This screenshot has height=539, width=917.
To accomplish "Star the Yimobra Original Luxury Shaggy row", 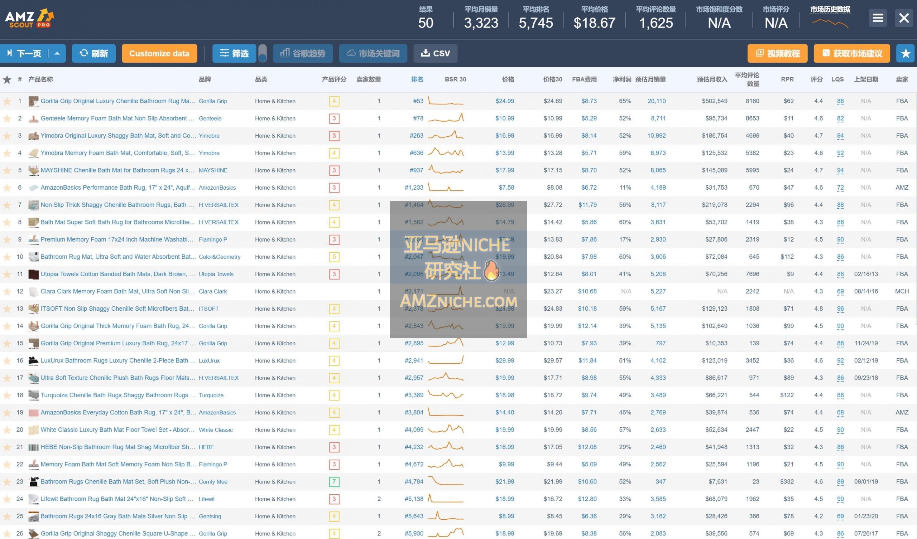I will click(x=7, y=136).
